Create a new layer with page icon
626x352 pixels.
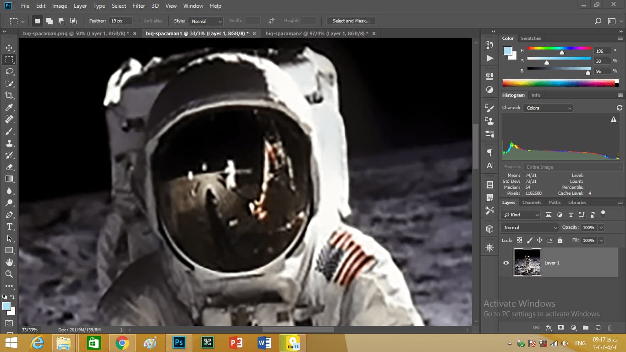click(x=598, y=328)
